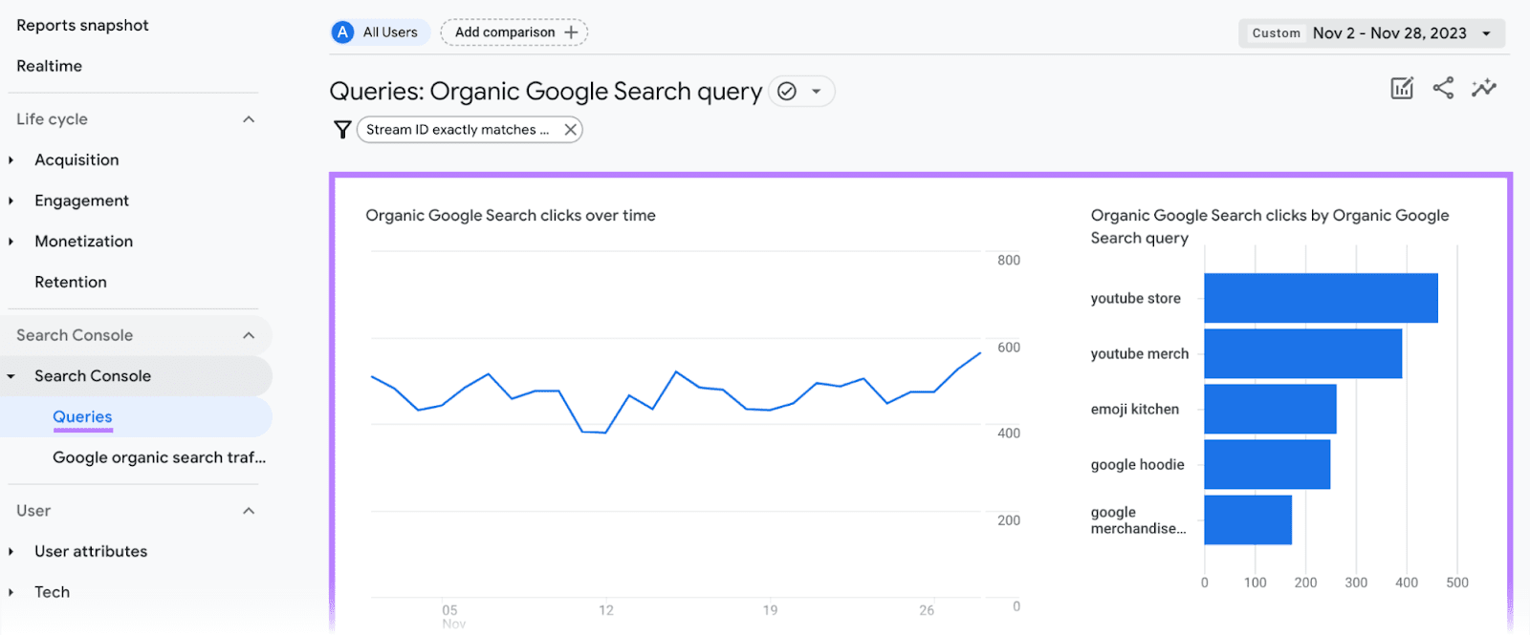1530x635 pixels.
Task: Click the customize report chart-edit icon
Action: pyautogui.click(x=1401, y=89)
